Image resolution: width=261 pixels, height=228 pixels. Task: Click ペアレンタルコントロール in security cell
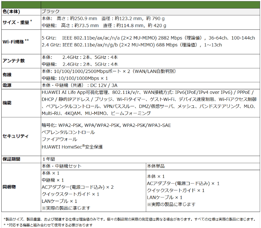68,132
